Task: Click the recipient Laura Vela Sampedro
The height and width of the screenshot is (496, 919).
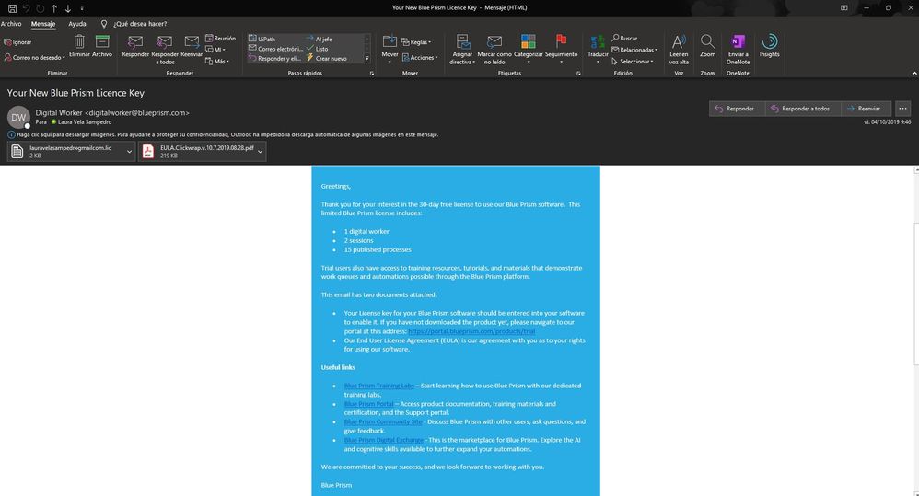Action: pos(85,121)
